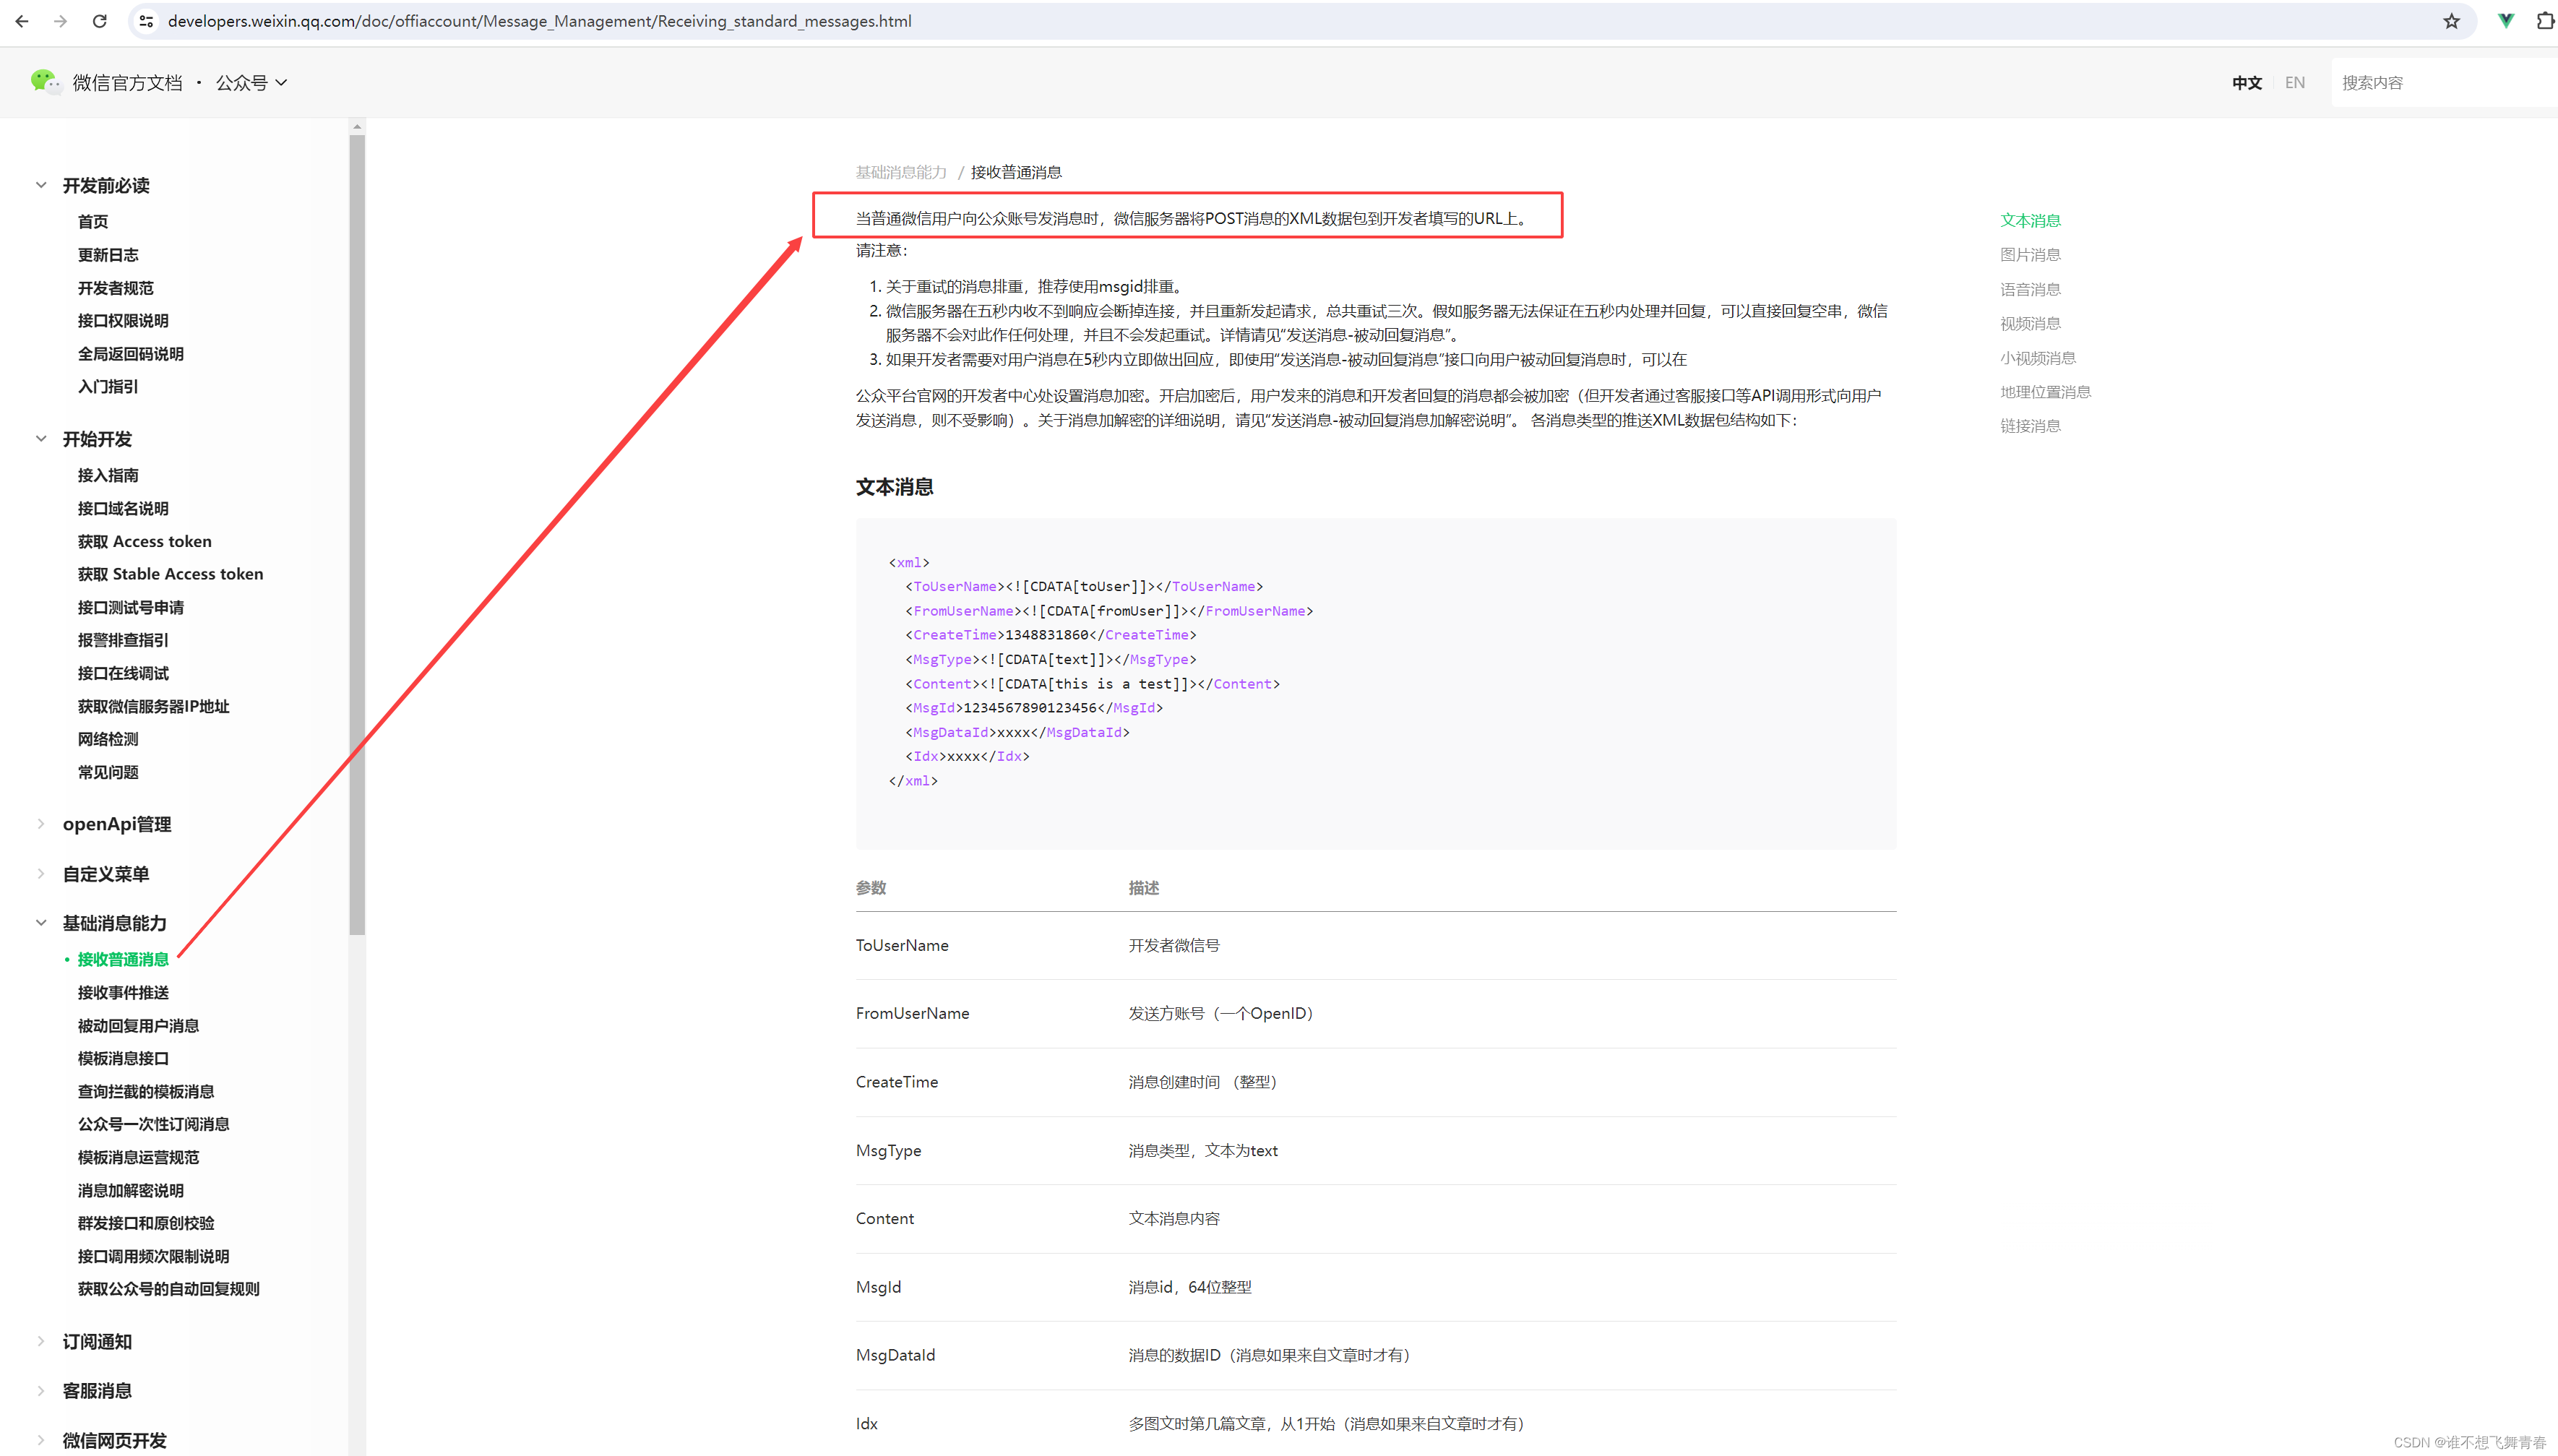Expand the openApi管理 section
Screen dimensions: 2558x1456
pyautogui.click(x=41, y=824)
